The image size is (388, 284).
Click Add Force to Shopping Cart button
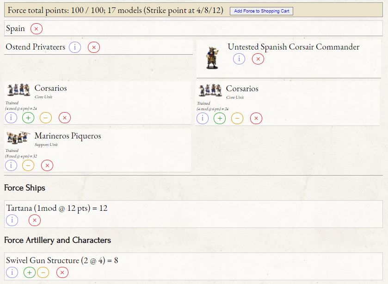(x=261, y=11)
